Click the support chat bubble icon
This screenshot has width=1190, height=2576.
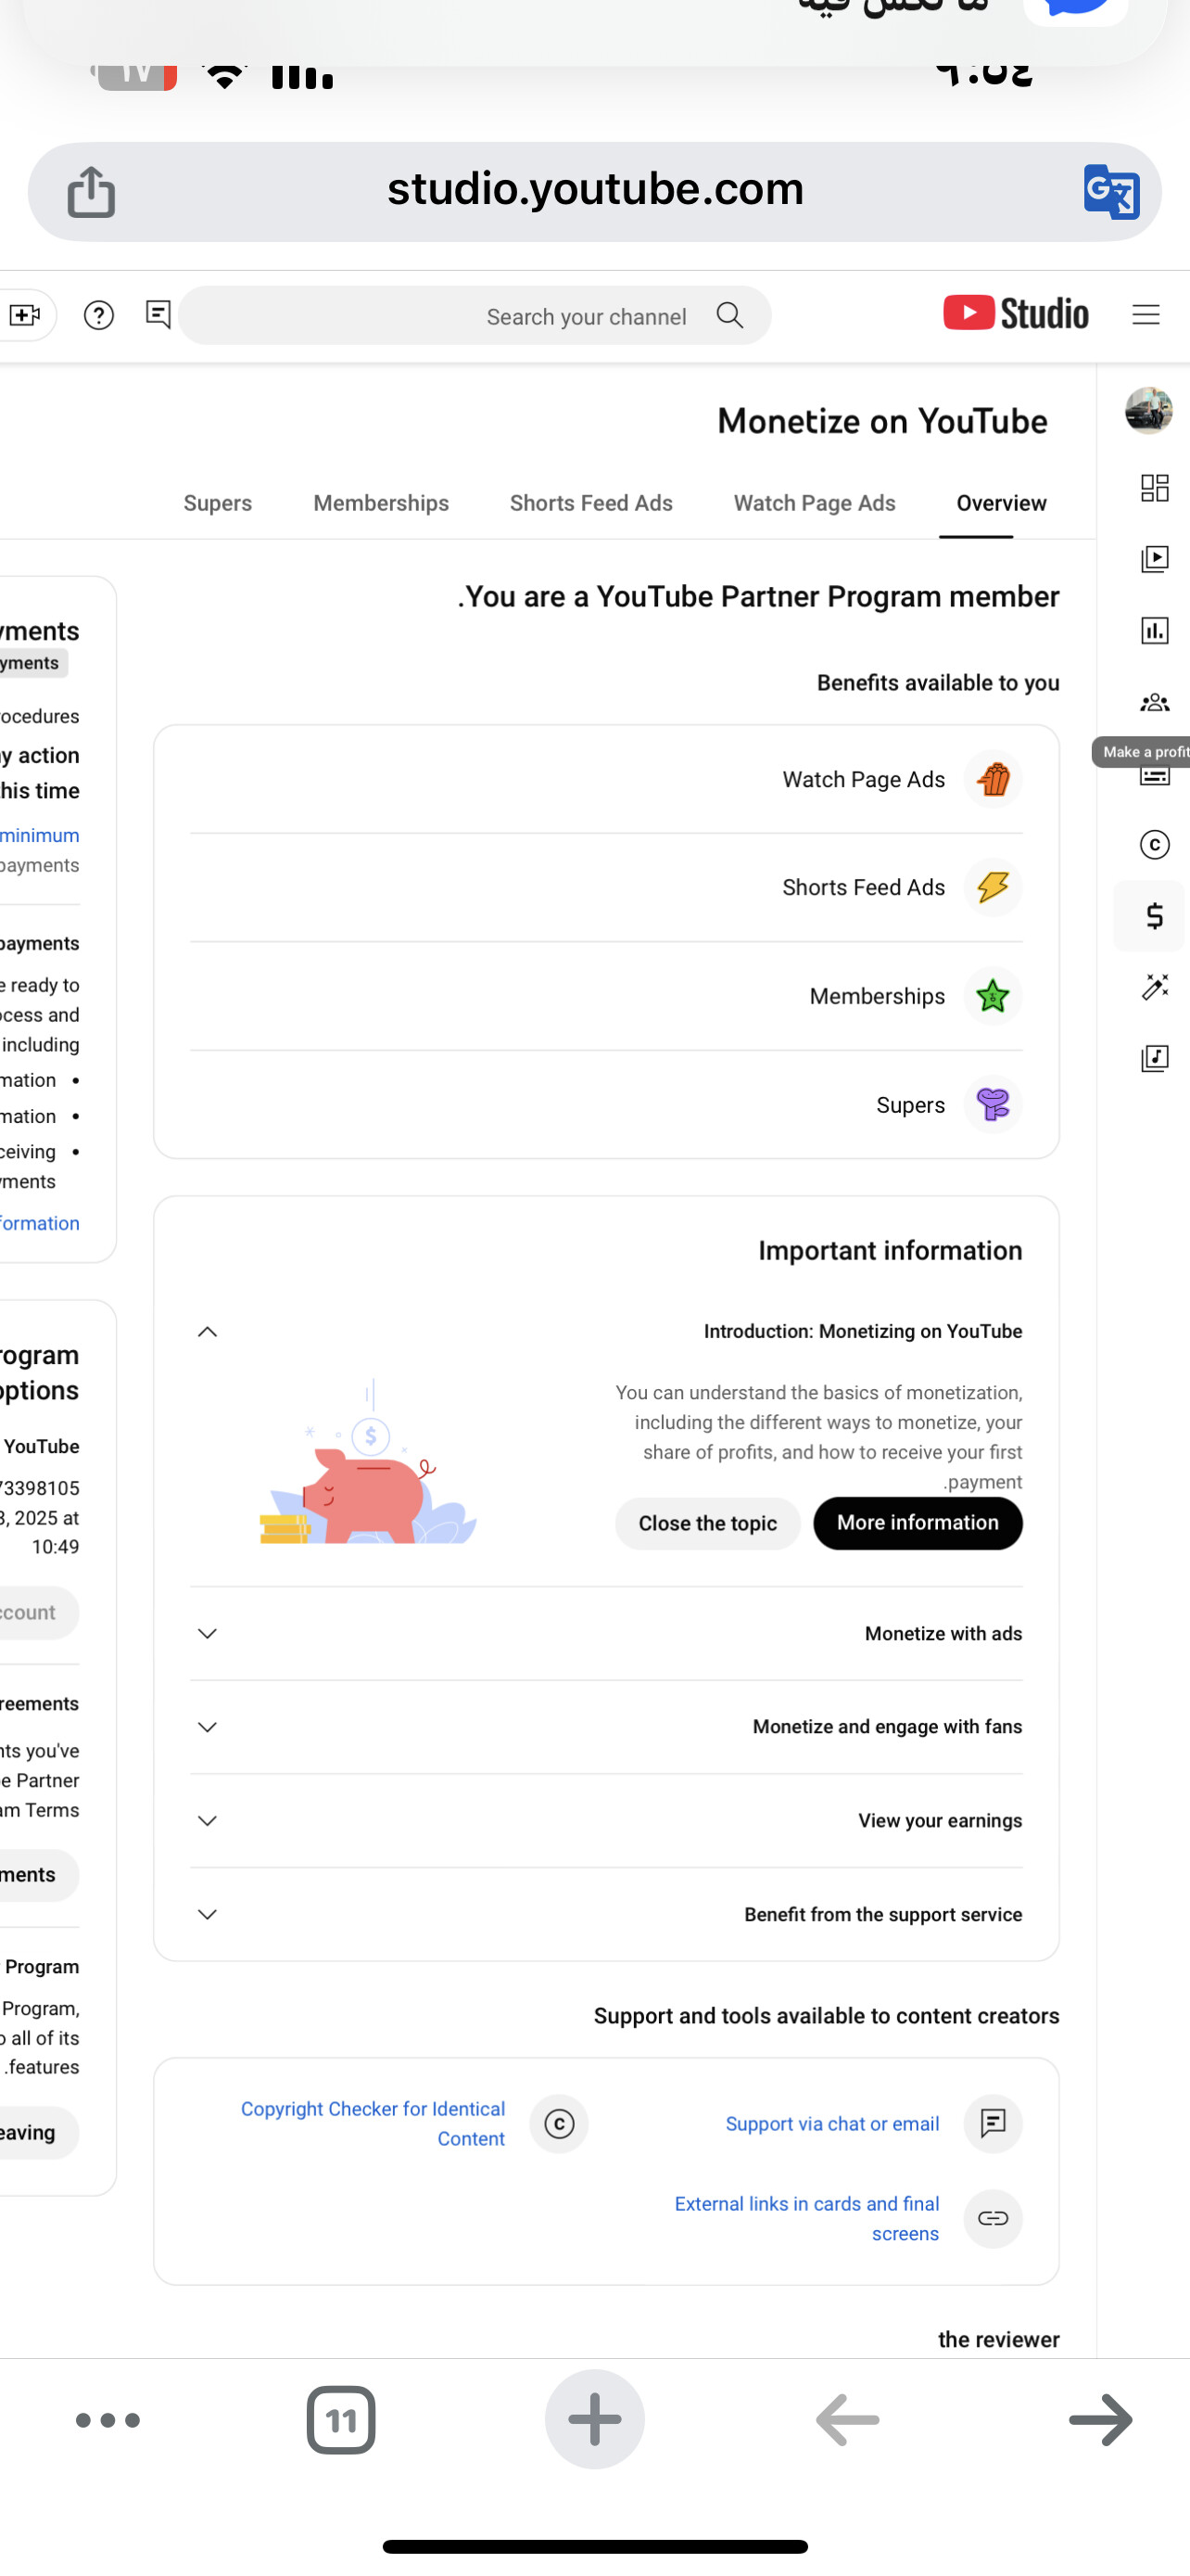(993, 2123)
